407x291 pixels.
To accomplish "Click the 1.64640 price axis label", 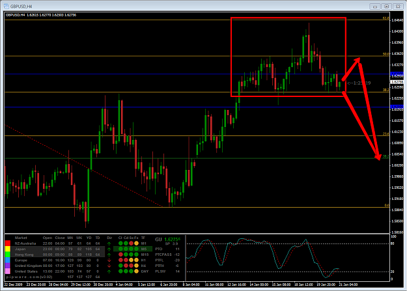I will tap(397, 20).
